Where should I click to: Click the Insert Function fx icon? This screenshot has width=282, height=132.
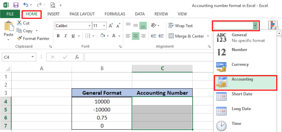[77, 57]
